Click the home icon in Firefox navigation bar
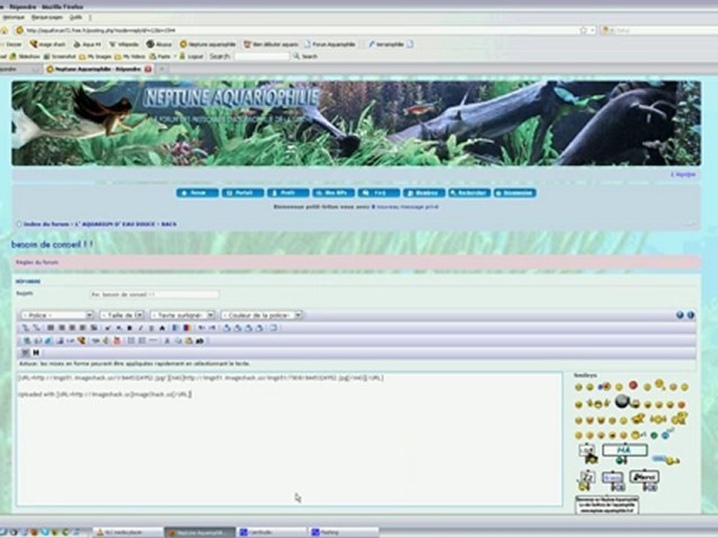Image resolution: width=718 pixels, height=538 pixels. click(4, 30)
